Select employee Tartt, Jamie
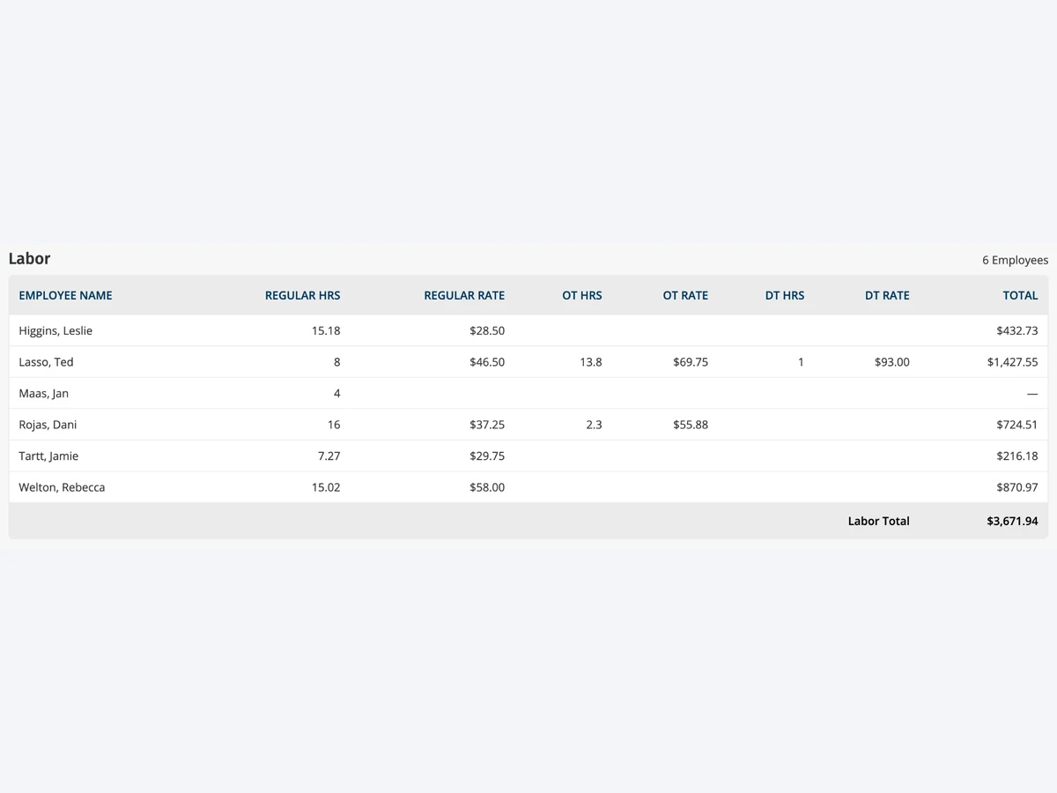This screenshot has width=1057, height=793. [x=48, y=456]
